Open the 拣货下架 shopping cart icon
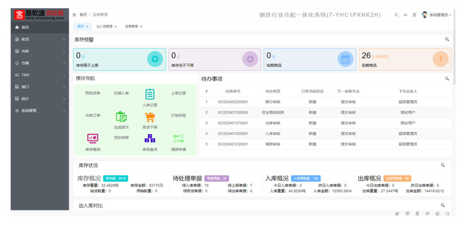466x225 pixels. (150, 117)
